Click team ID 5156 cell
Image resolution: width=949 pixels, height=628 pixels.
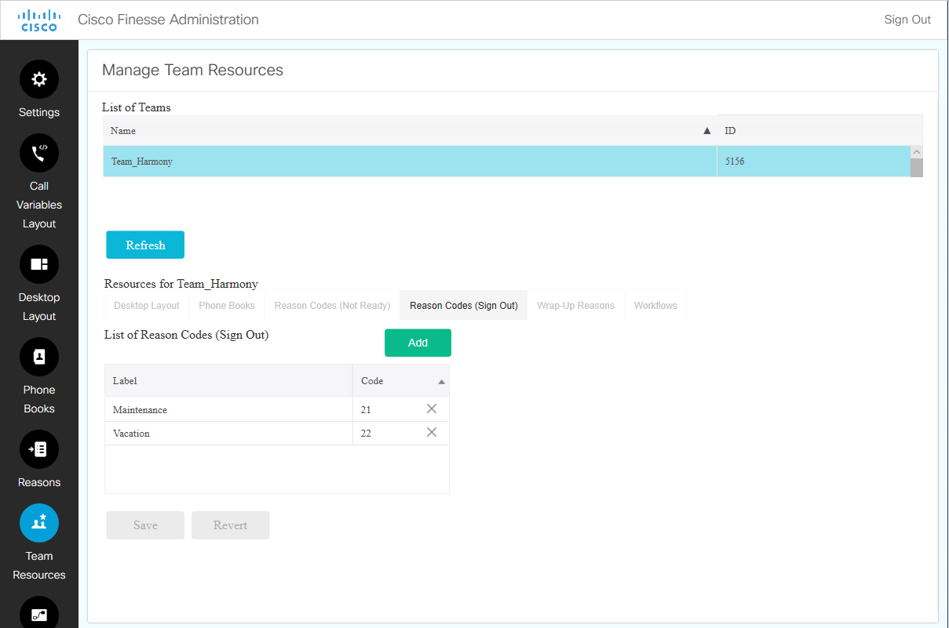[x=814, y=162]
